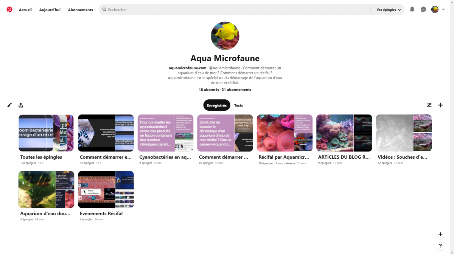This screenshot has height=255, width=454.
Task: Click the large yellow fish profile picture
Action: click(225, 36)
